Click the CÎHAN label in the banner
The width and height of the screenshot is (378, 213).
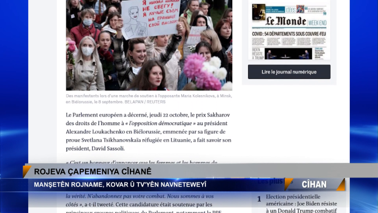click(x=314, y=184)
